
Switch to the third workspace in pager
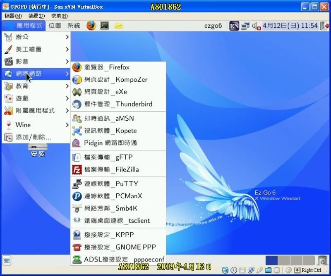[296, 260]
